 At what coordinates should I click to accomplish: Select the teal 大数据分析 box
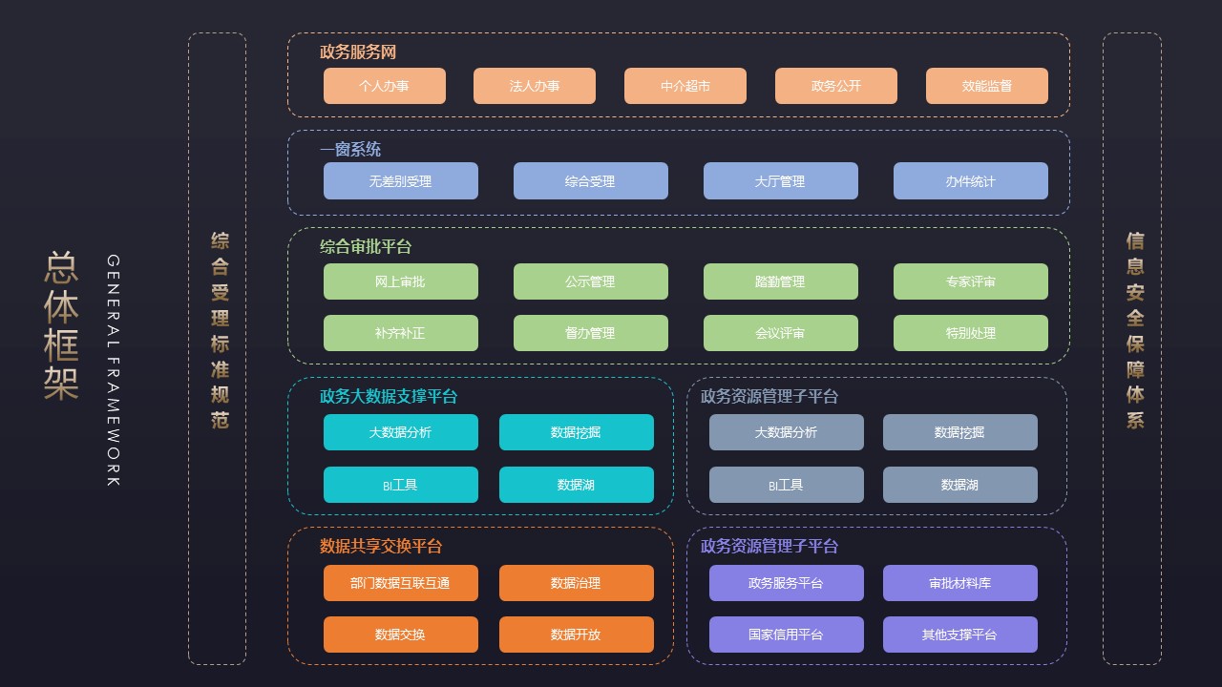click(400, 432)
